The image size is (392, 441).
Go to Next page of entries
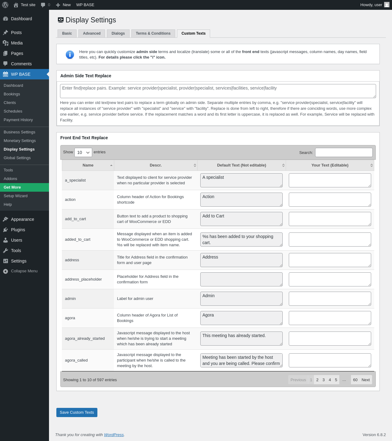click(366, 380)
